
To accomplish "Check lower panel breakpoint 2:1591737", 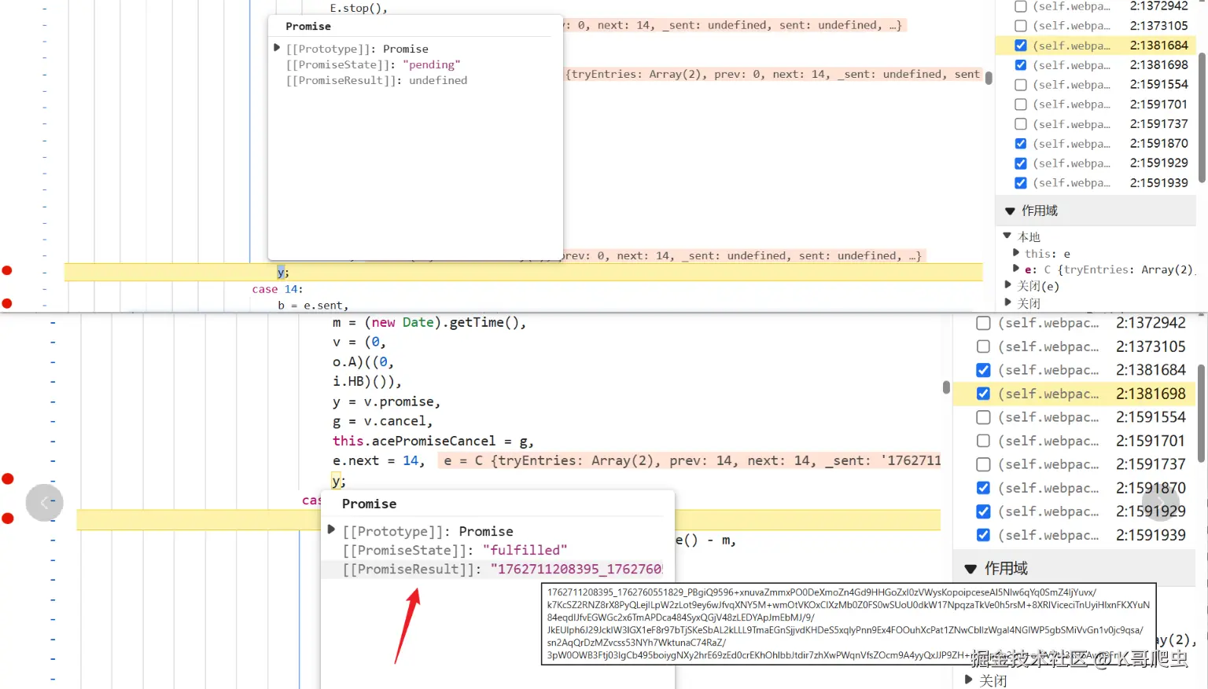I will point(983,464).
